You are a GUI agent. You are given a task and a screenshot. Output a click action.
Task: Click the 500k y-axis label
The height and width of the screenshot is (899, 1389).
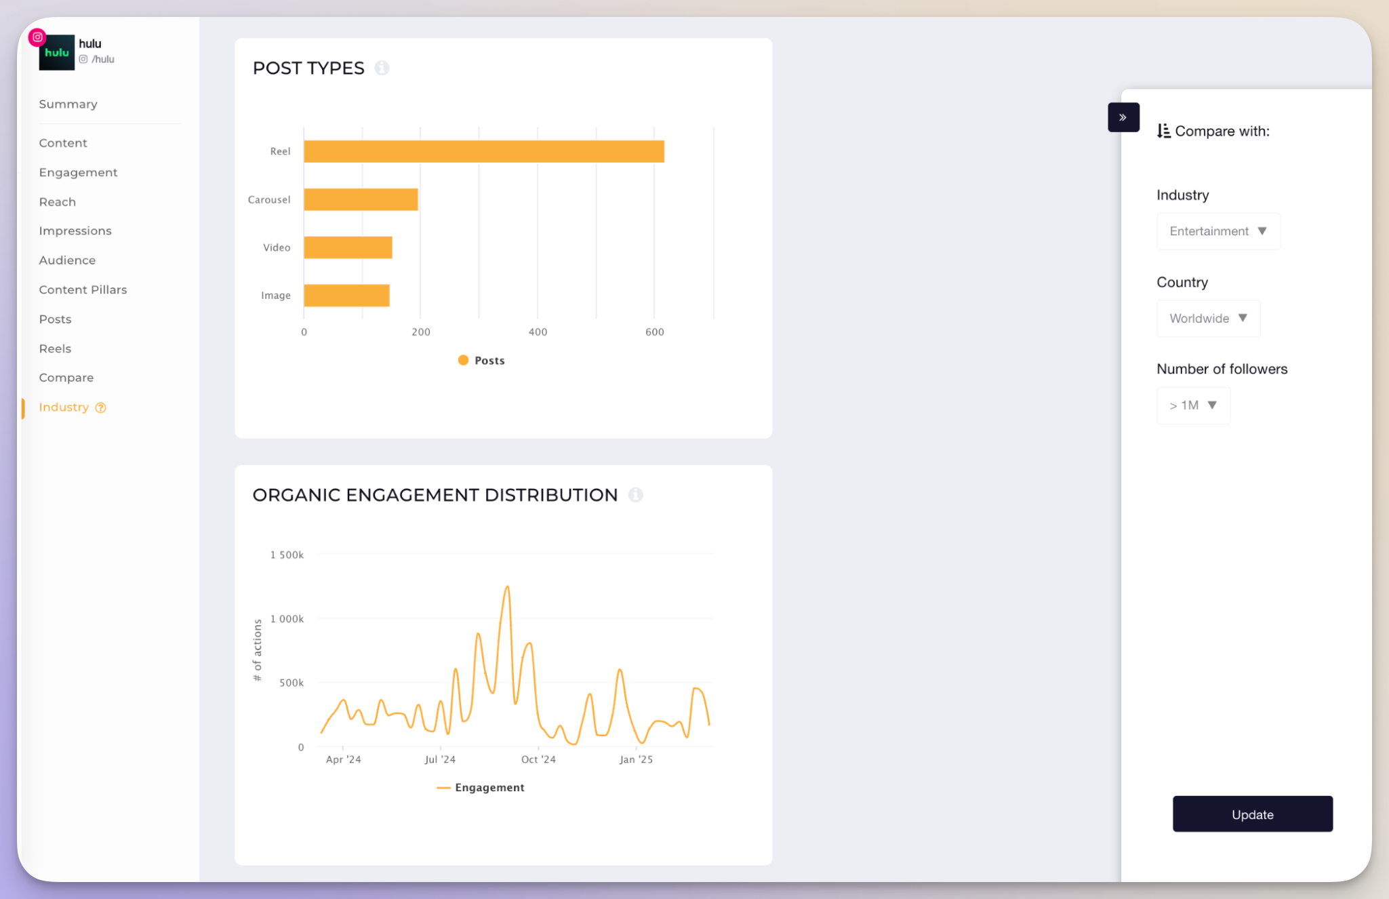pyautogui.click(x=291, y=683)
